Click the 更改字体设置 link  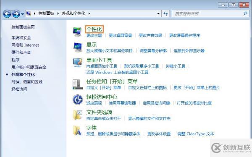159,134
